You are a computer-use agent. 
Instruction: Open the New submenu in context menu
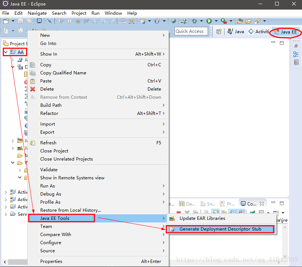(98, 35)
